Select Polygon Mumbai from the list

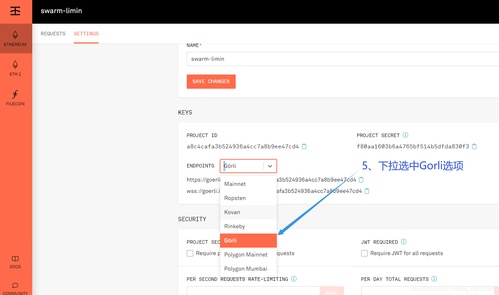(248, 269)
